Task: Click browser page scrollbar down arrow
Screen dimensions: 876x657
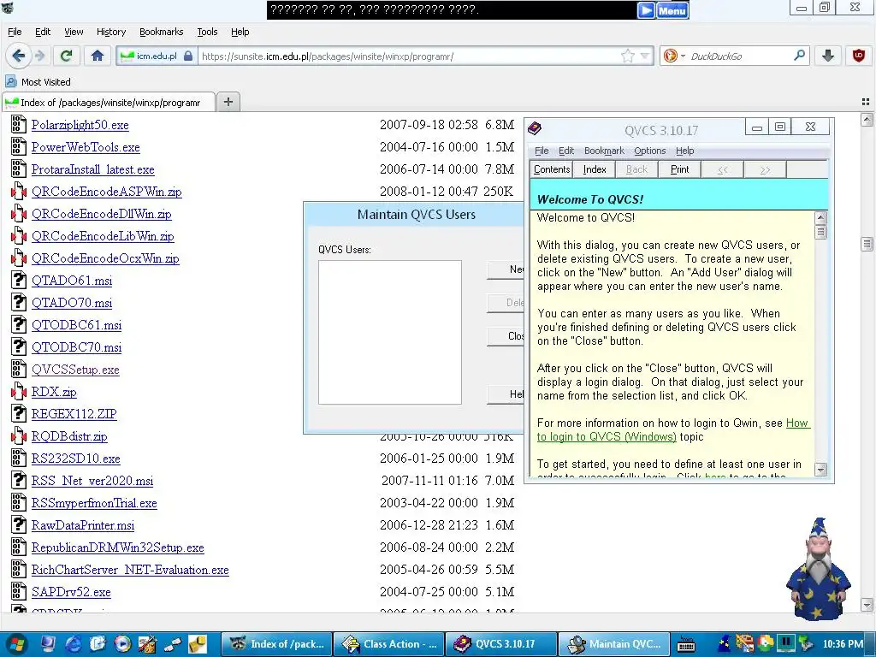Action: click(867, 605)
